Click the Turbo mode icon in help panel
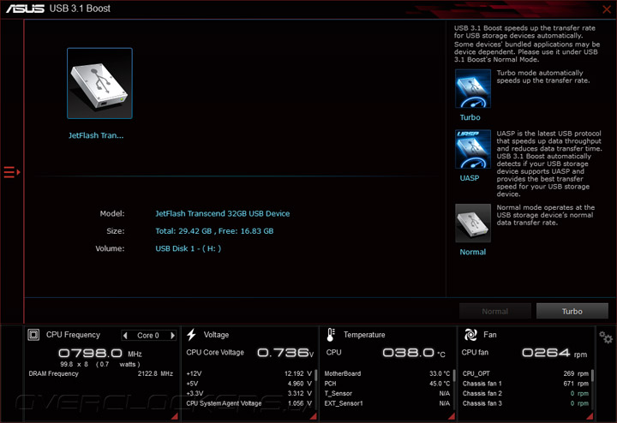 [472, 88]
